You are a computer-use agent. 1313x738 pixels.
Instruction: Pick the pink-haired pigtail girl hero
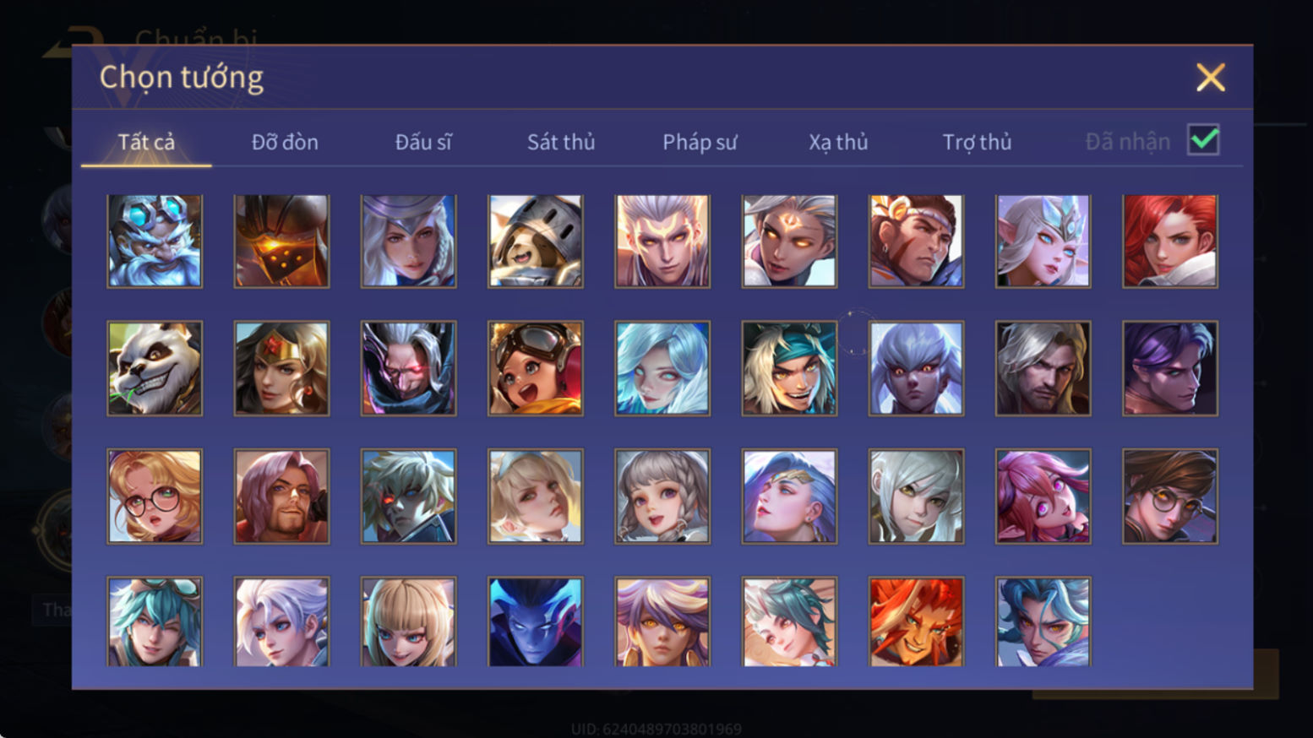click(x=1043, y=496)
